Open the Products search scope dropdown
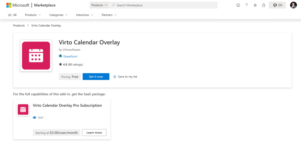This screenshot has height=144, width=301. 99,5
